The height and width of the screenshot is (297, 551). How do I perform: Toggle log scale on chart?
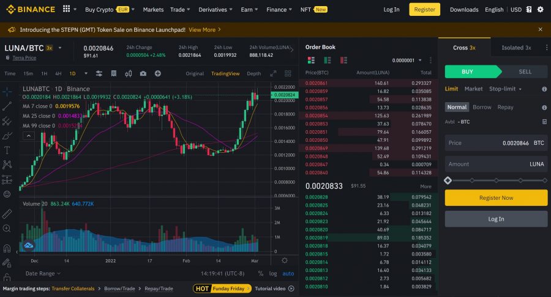(x=273, y=274)
